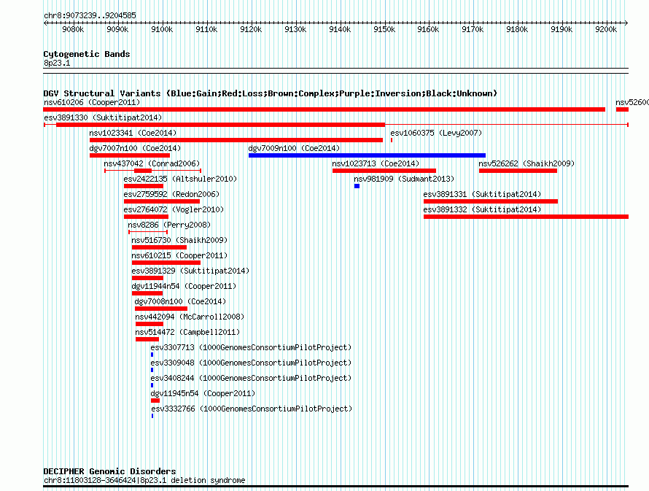649x491 pixels.
Task: Select the dgv7008n100 (Coe2014) label
Action: (x=180, y=301)
